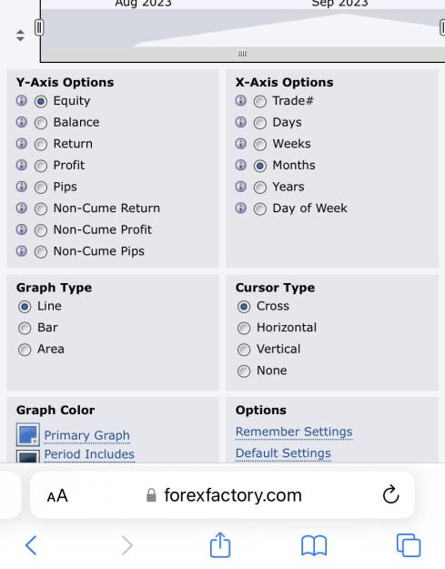This screenshot has width=445, height=569.
Task: Select the Weeks x-axis option
Action: point(260,145)
